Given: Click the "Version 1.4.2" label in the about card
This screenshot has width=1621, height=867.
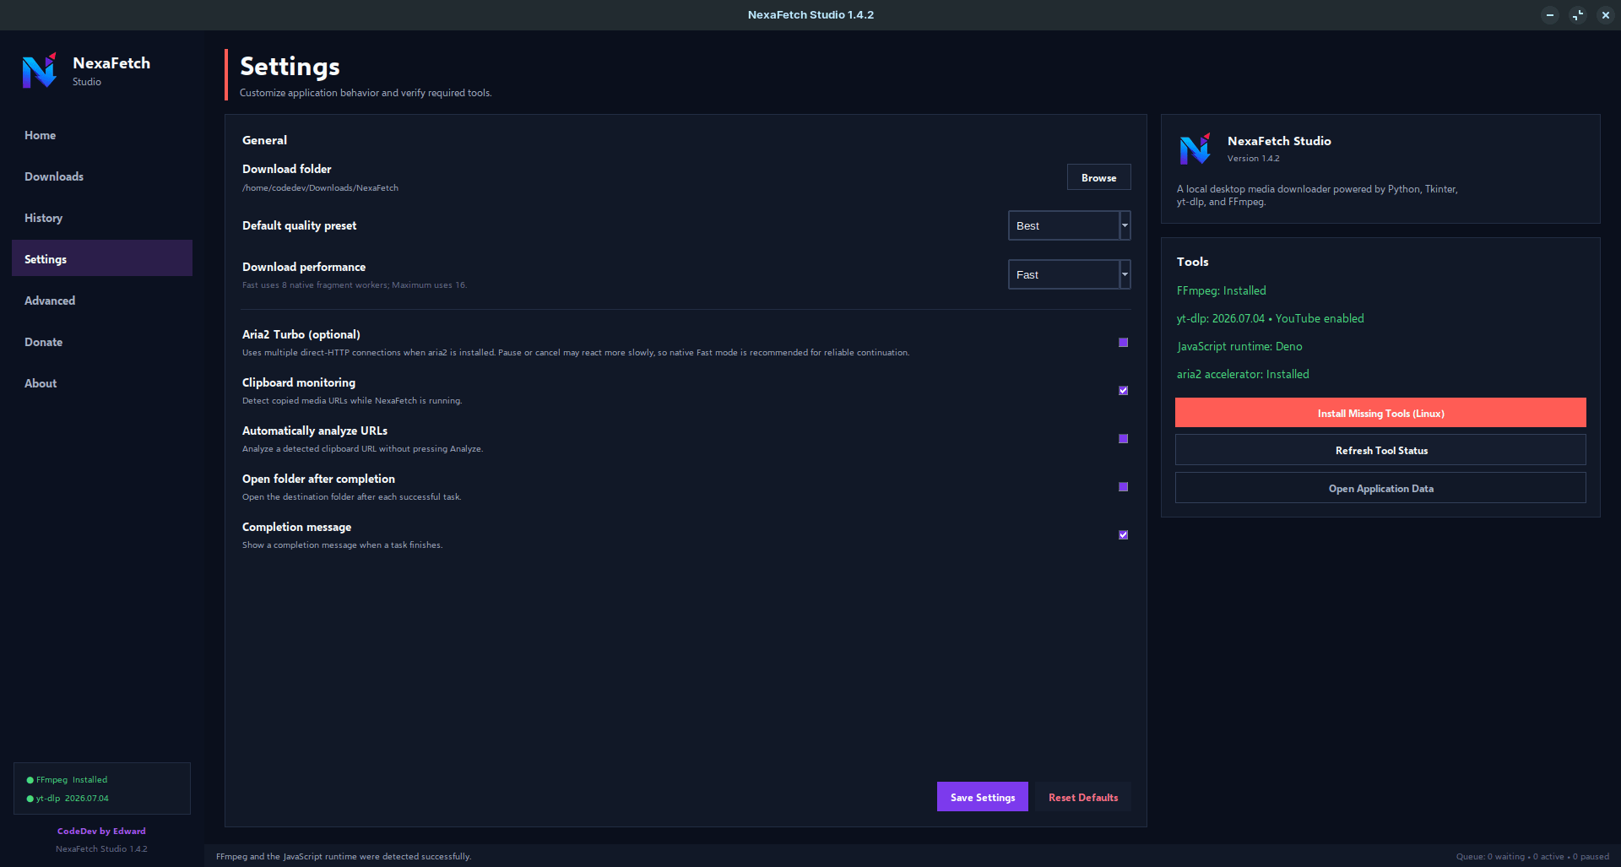Looking at the screenshot, I should (1253, 159).
